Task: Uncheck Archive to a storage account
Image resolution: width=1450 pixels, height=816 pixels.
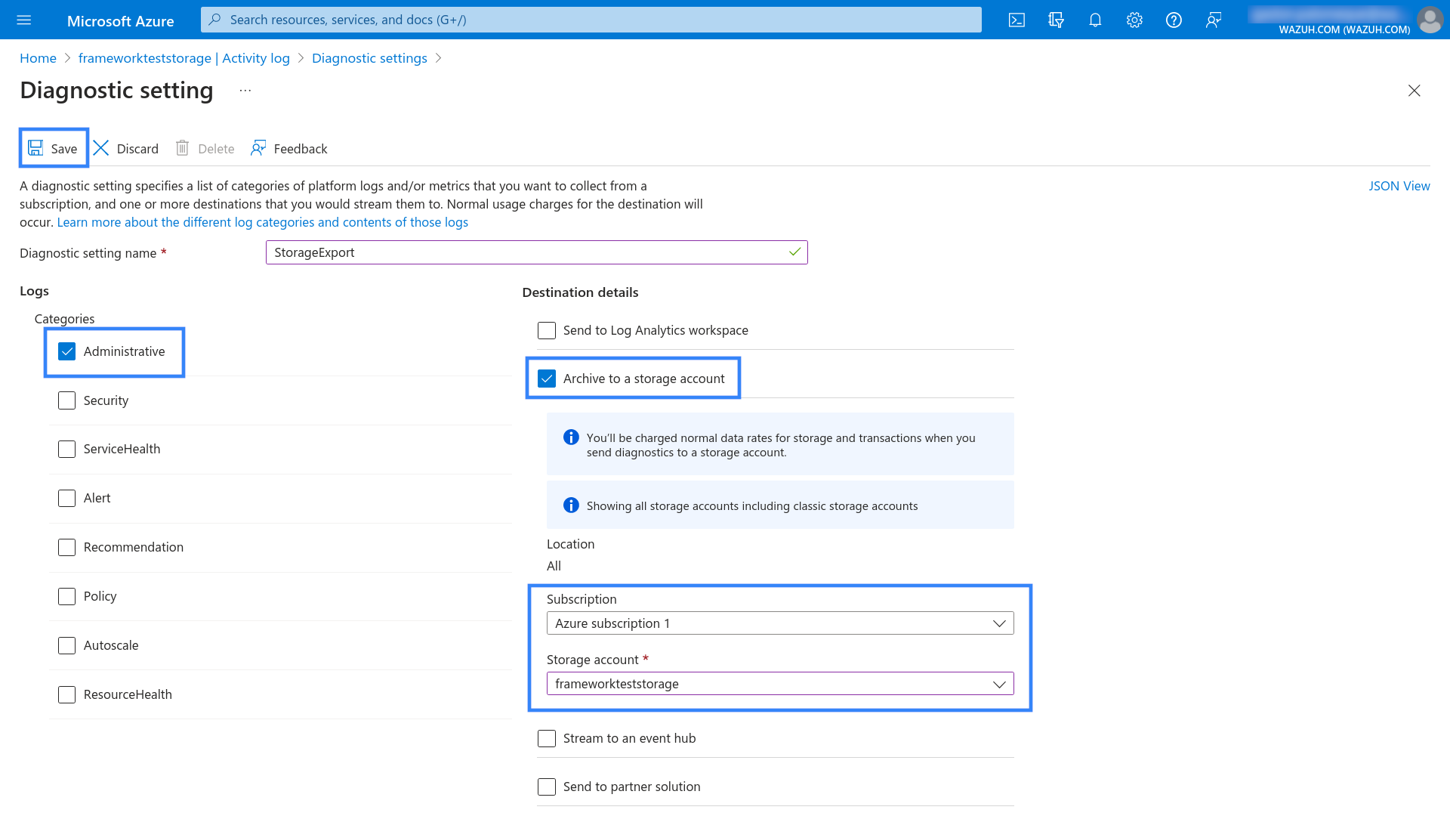Action: coord(547,379)
